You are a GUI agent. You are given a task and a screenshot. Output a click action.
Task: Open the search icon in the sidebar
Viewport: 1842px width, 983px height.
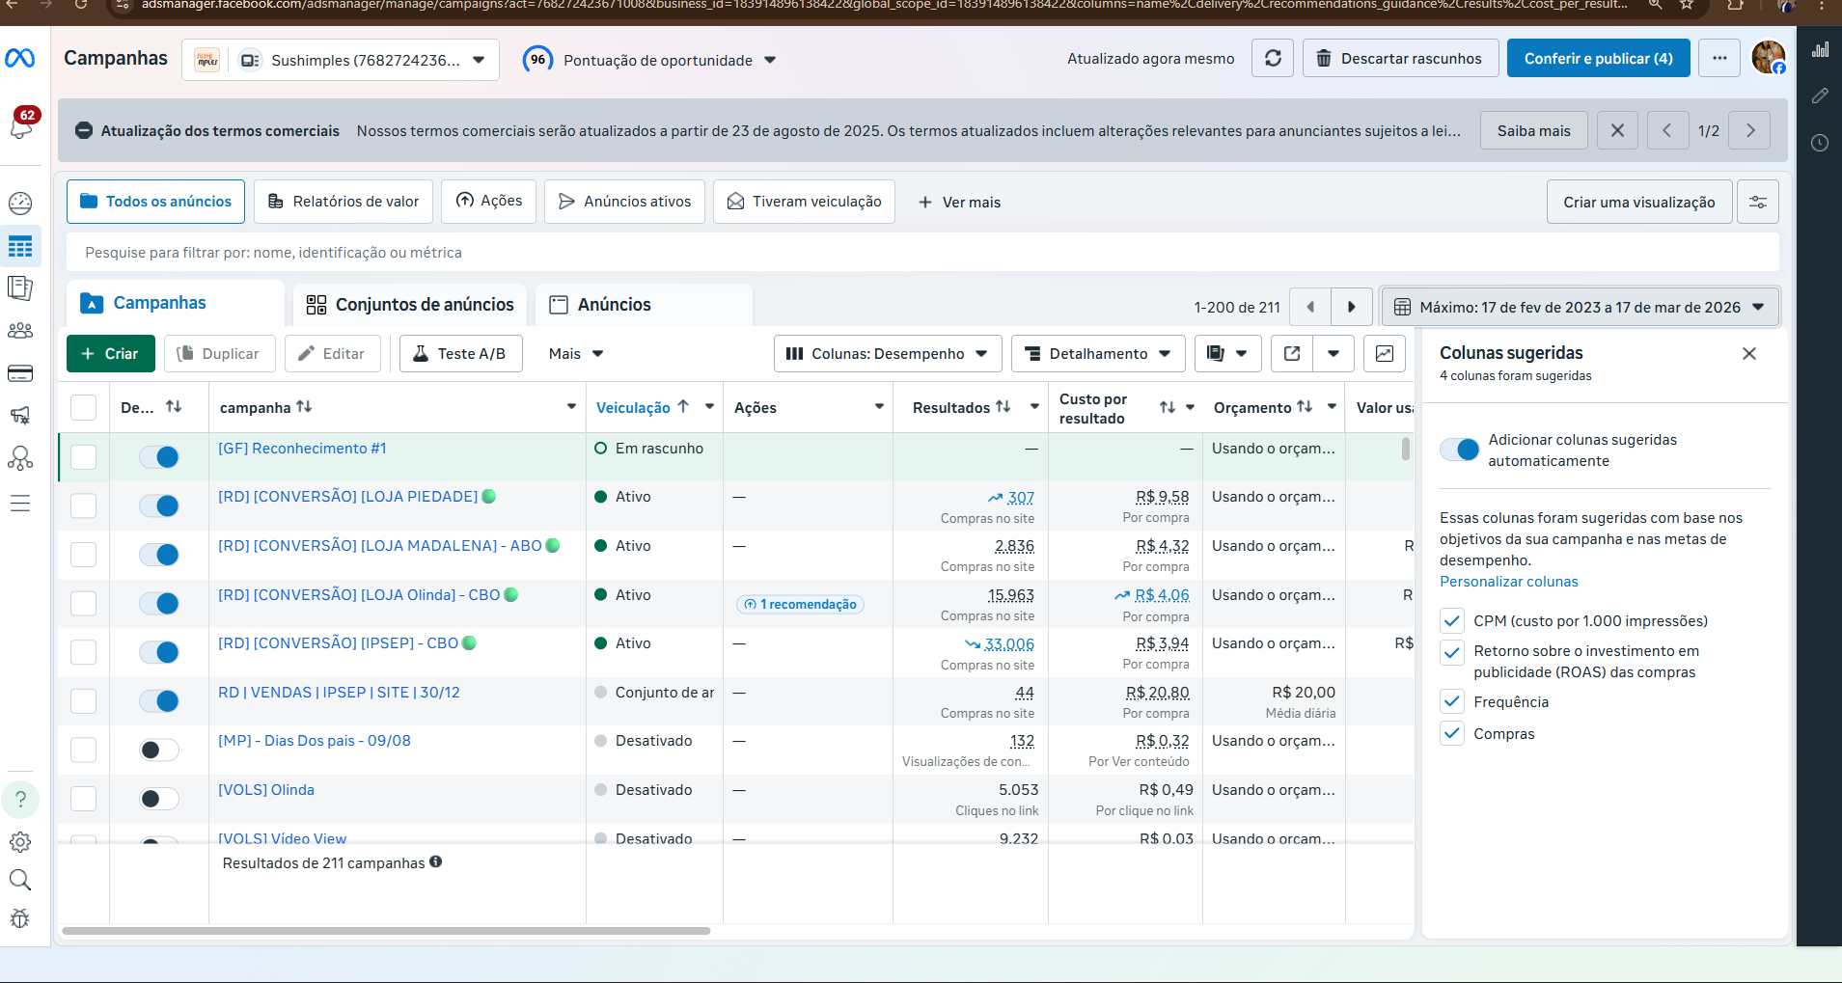[20, 881]
